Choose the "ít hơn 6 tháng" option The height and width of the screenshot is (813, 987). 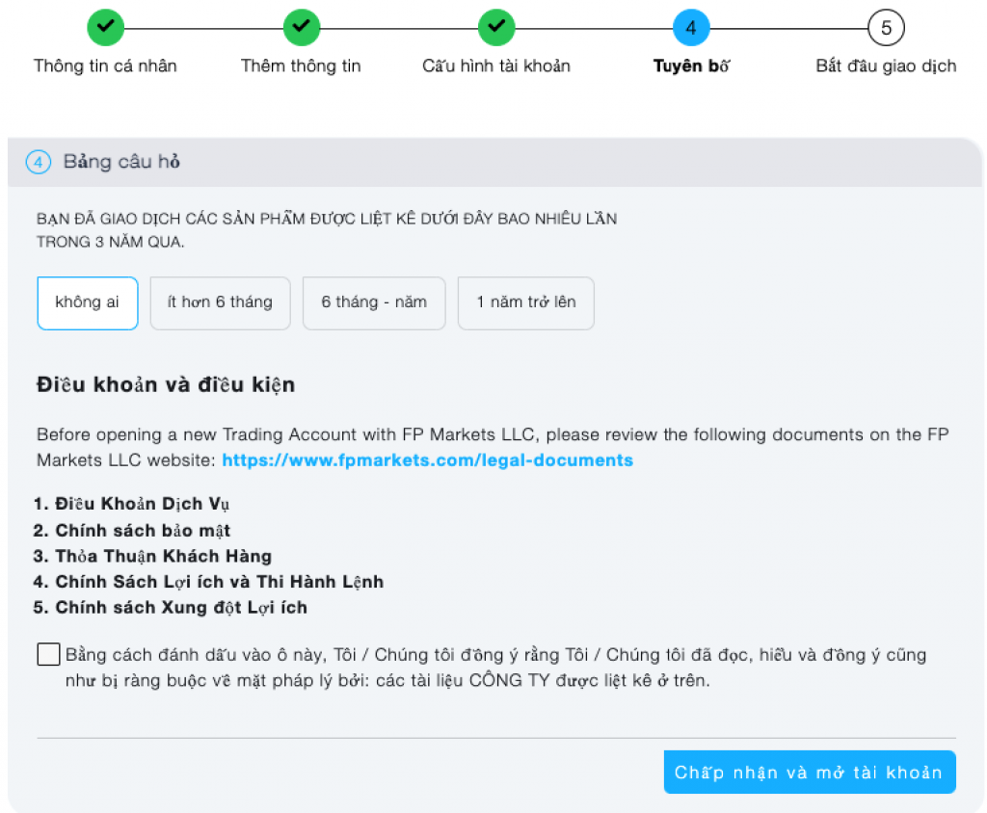(x=220, y=302)
